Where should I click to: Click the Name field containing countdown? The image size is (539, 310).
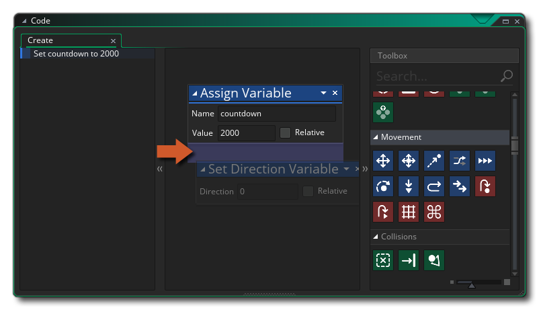pos(276,114)
